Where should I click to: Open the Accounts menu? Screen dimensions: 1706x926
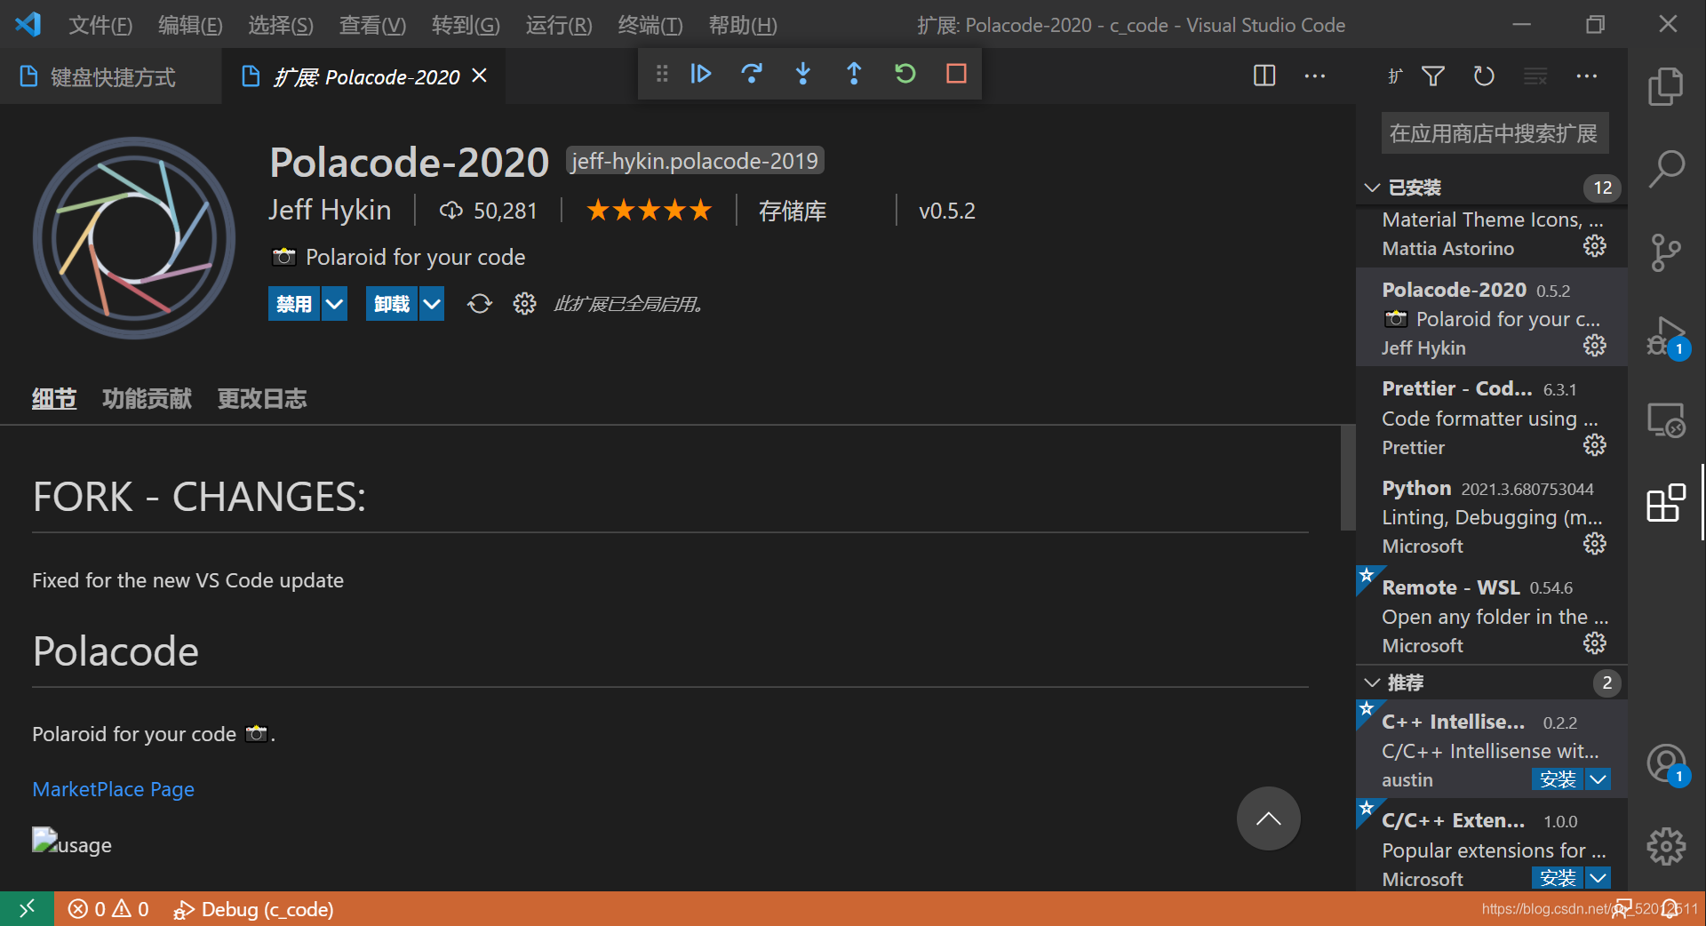coord(1666,763)
